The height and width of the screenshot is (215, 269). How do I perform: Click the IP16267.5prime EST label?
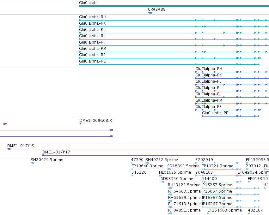click(217, 185)
